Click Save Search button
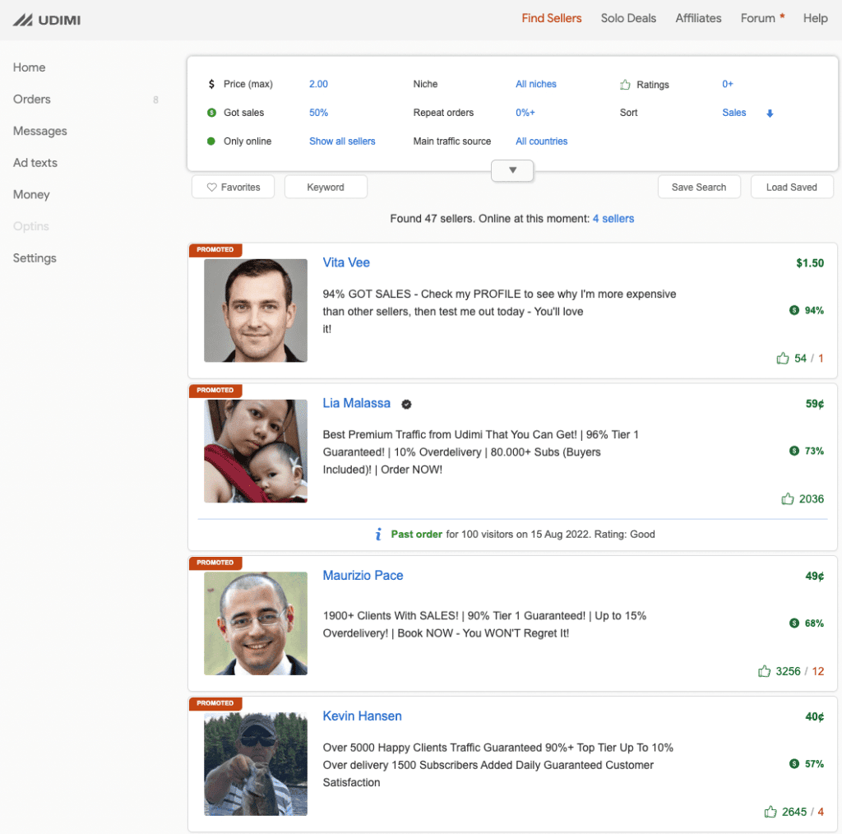 (x=699, y=187)
